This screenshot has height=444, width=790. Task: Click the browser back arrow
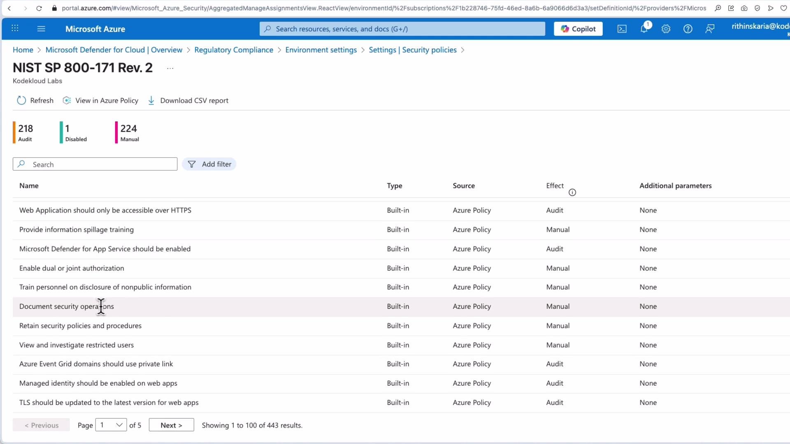[9, 8]
